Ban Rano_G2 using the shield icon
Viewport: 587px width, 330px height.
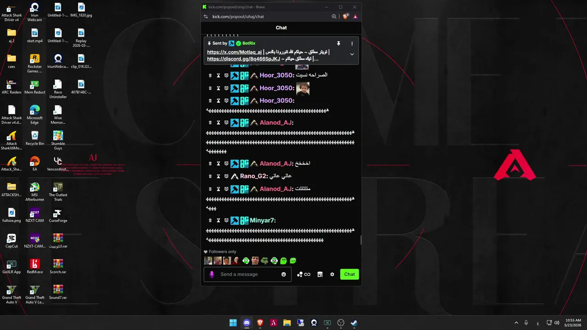[226, 176]
